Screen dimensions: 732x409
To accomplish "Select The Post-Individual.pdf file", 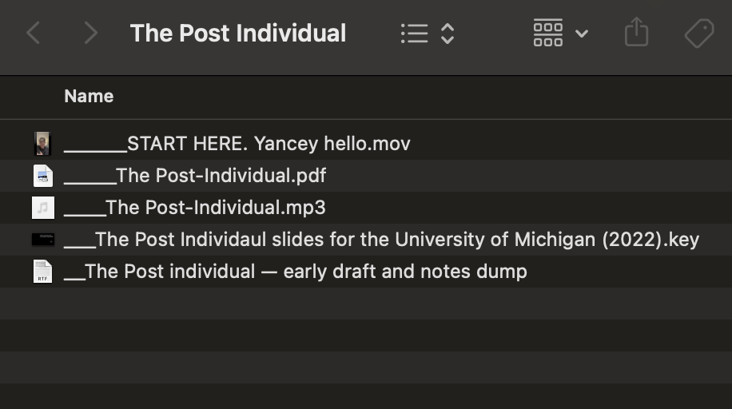I will coord(366,176).
